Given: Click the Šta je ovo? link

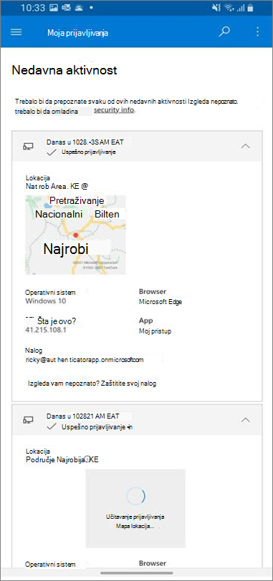Looking at the screenshot, I should 57,321.
